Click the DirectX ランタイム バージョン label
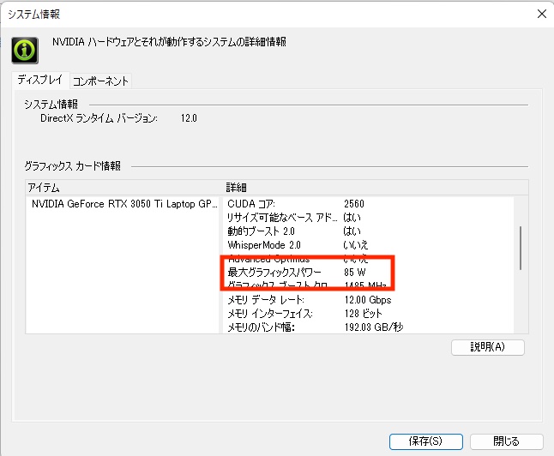This screenshot has width=554, height=456. click(x=99, y=118)
